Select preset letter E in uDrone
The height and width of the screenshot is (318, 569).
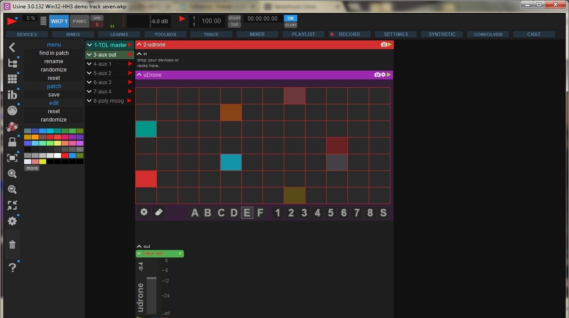click(x=247, y=213)
